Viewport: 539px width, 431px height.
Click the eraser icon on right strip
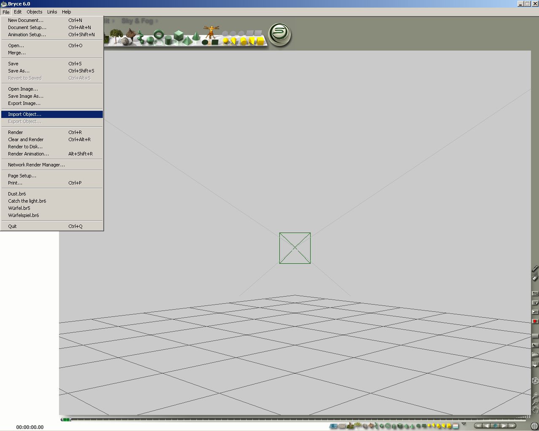tap(535, 278)
